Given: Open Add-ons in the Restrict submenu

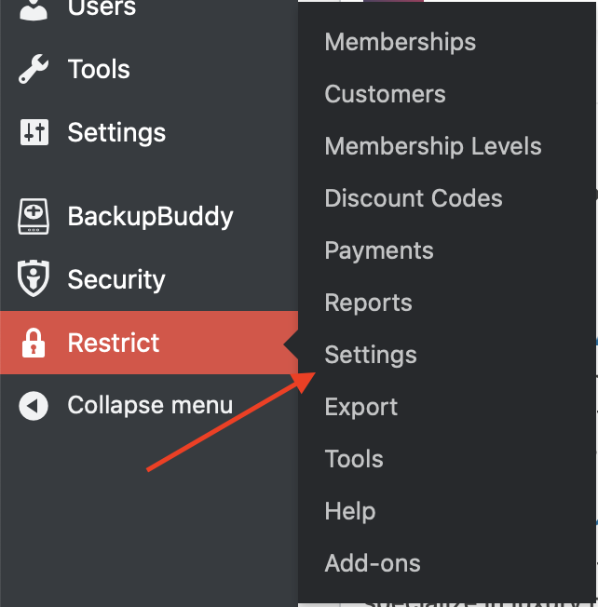Looking at the screenshot, I should (x=373, y=563).
